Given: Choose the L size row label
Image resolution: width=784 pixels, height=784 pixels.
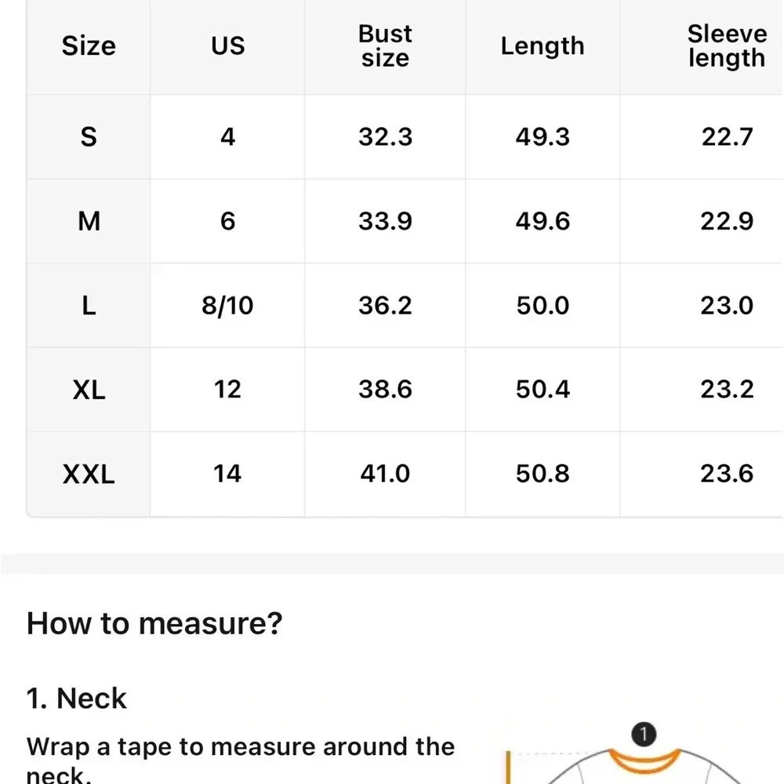Looking at the screenshot, I should [89, 305].
